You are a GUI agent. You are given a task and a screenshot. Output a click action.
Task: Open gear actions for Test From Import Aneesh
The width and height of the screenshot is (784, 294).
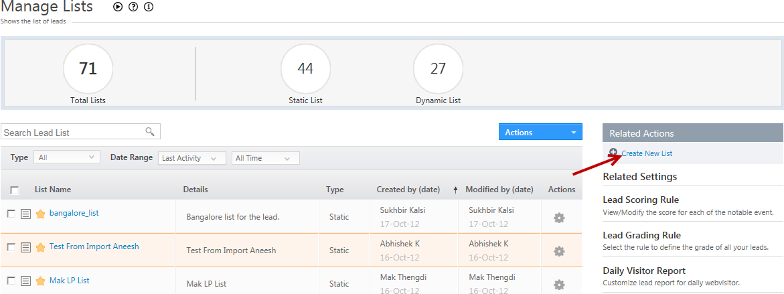(559, 251)
